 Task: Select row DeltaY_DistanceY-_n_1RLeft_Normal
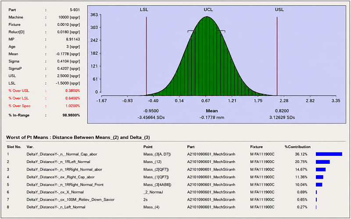175,162
